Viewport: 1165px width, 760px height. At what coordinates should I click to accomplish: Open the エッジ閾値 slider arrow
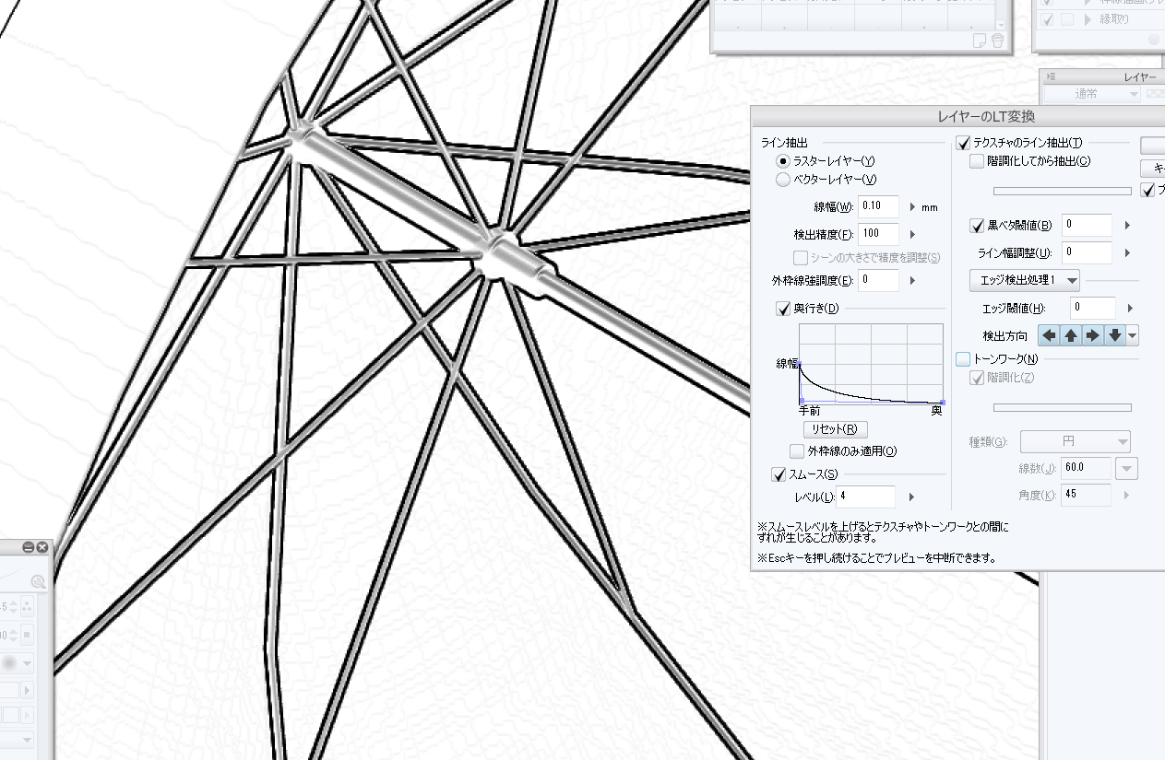pos(1130,309)
